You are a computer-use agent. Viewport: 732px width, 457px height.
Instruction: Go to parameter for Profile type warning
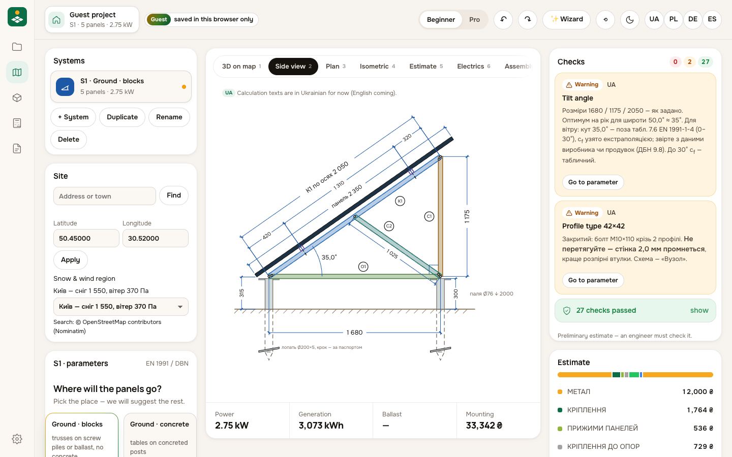tap(593, 280)
